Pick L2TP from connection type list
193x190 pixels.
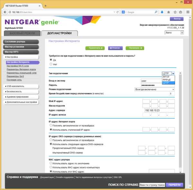[168, 83]
